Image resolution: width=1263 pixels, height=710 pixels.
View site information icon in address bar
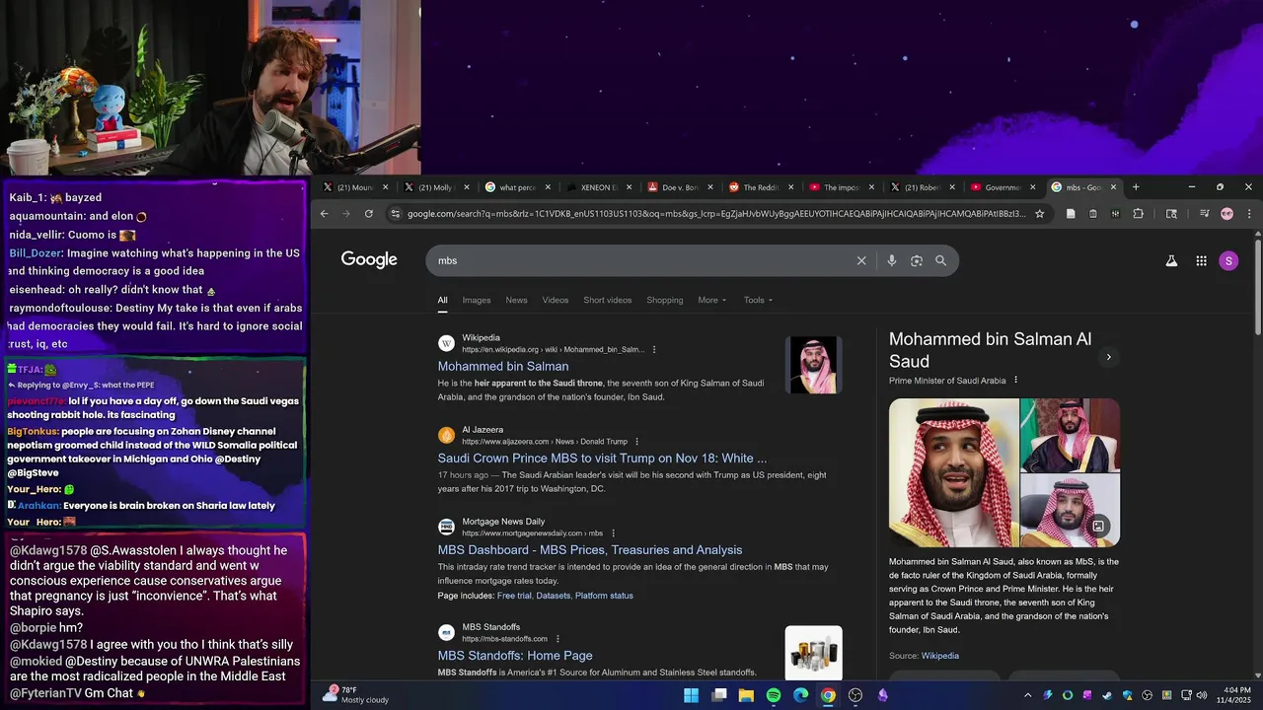click(396, 213)
